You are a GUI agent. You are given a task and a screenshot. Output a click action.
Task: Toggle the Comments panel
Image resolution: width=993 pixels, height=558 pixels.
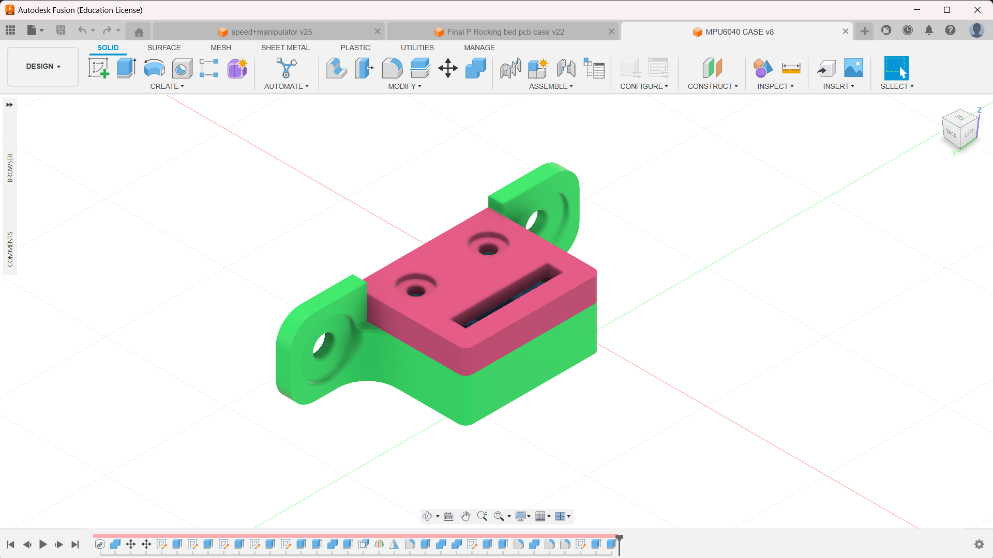tap(10, 249)
